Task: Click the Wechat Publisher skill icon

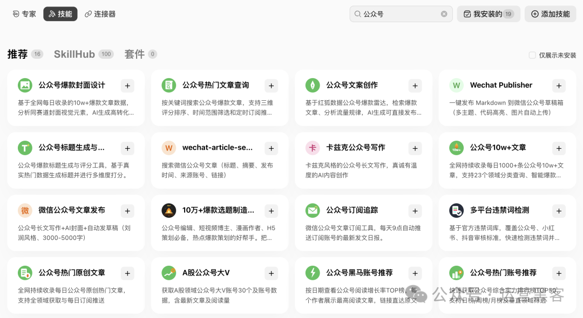Action: (x=456, y=85)
